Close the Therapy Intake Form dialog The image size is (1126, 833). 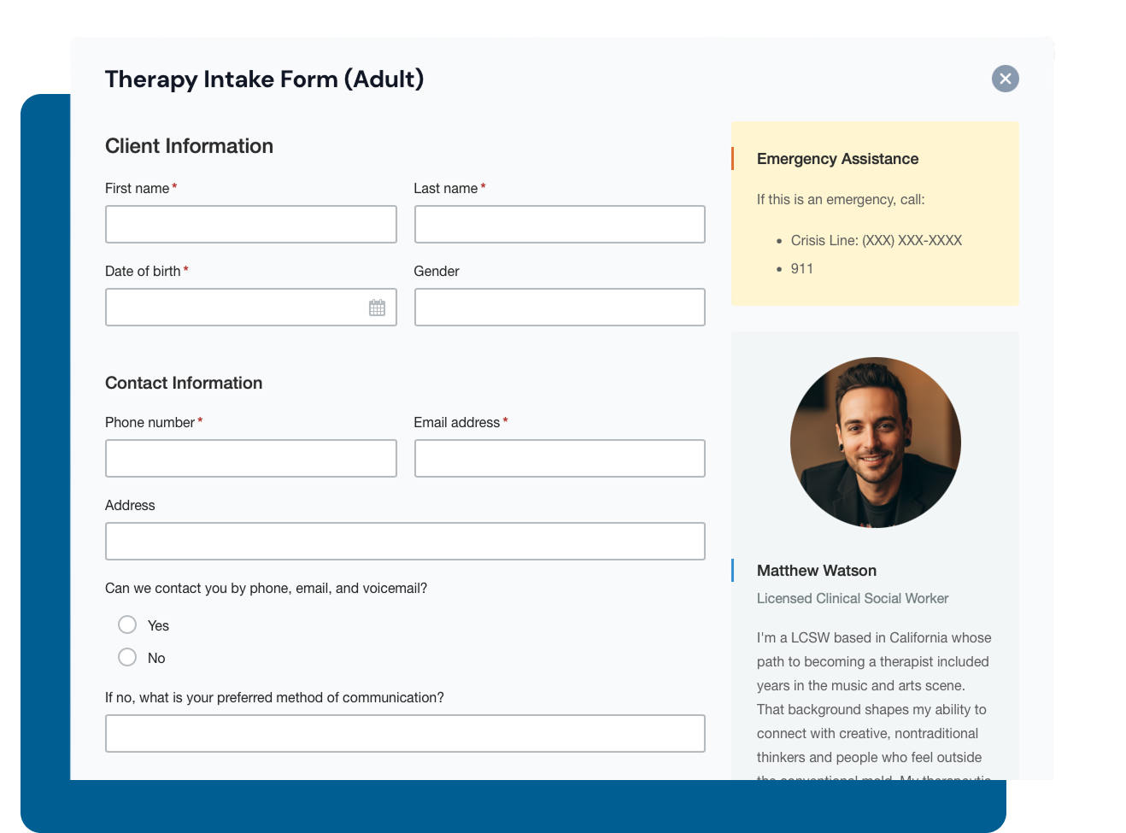1006,79
